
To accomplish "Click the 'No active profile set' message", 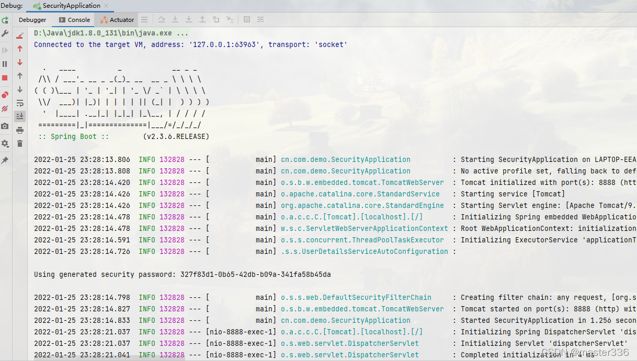I will coord(549,171).
